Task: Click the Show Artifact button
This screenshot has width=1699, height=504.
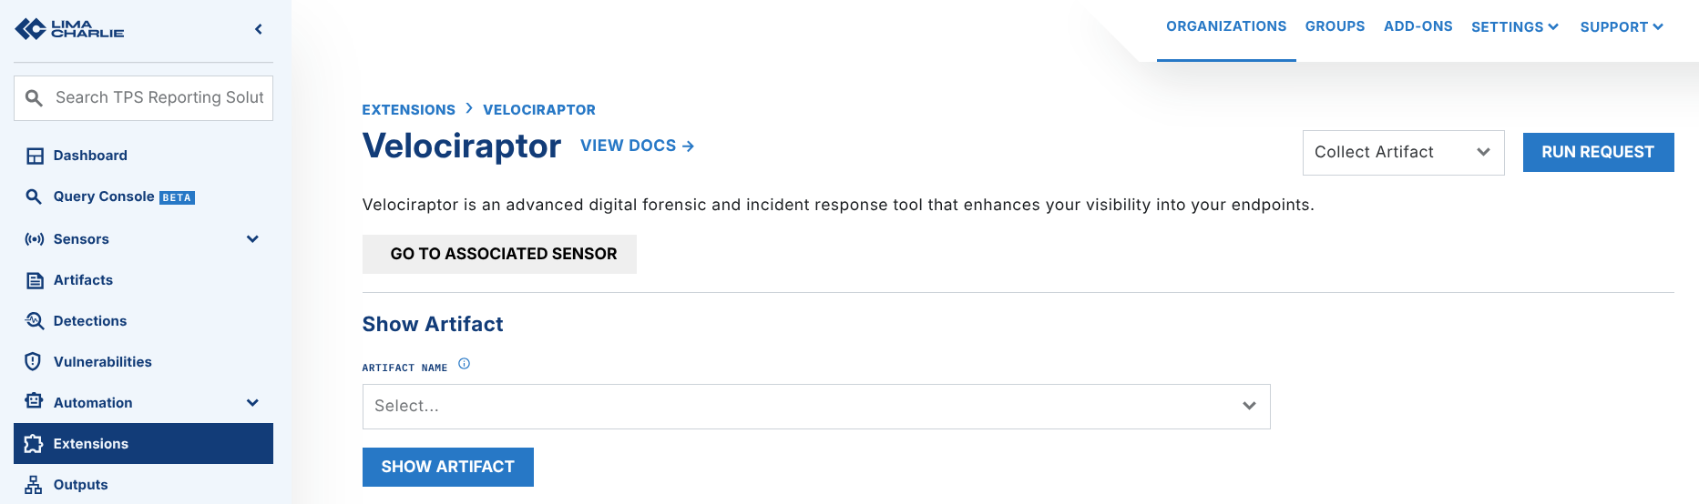Action: (x=447, y=467)
